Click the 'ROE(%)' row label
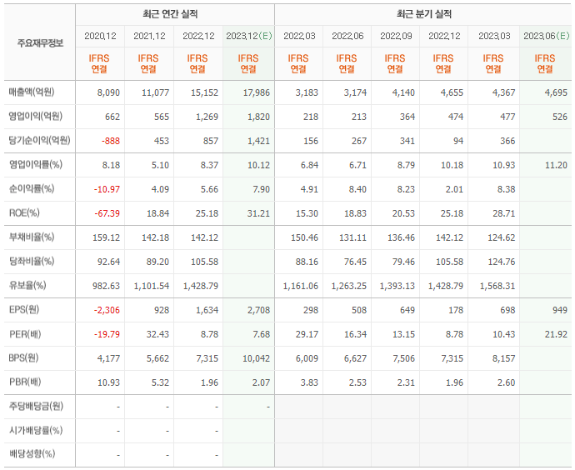 [24, 213]
